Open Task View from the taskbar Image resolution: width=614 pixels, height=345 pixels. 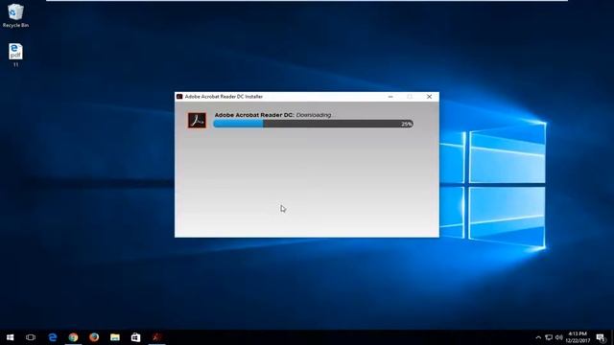point(31,337)
